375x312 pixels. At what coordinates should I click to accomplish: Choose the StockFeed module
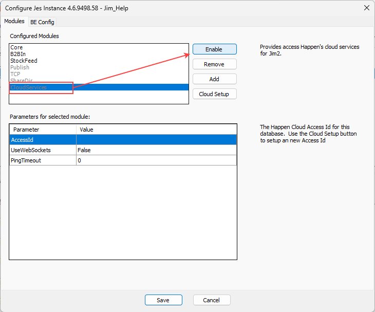point(24,61)
